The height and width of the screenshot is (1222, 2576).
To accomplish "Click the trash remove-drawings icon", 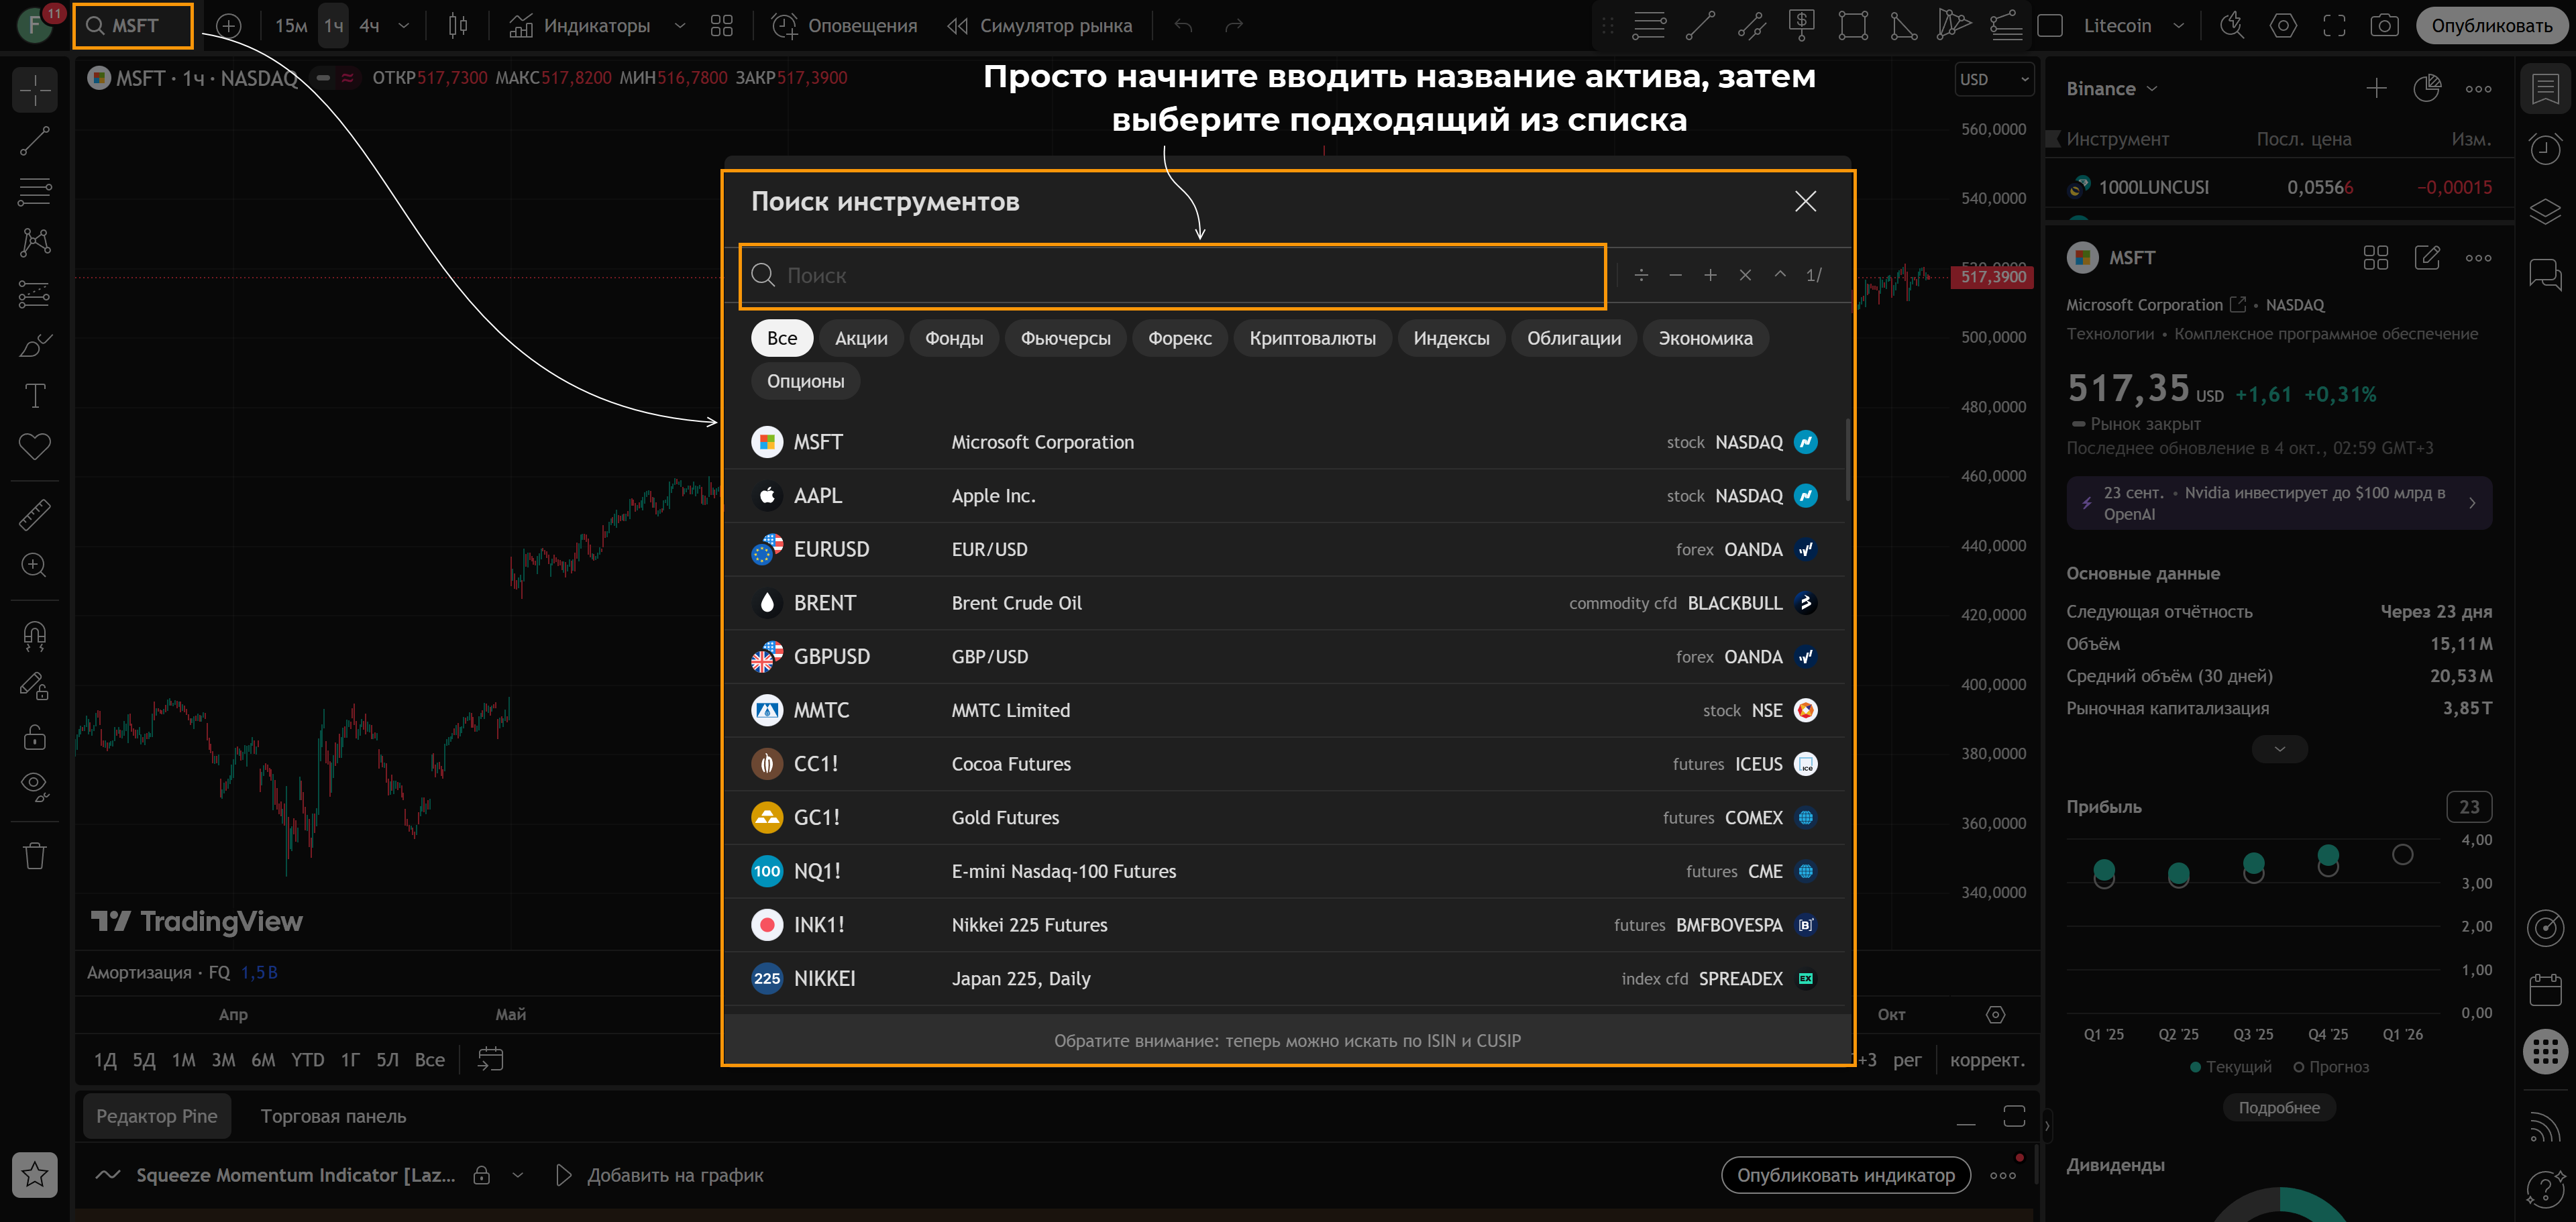I will click(x=34, y=856).
